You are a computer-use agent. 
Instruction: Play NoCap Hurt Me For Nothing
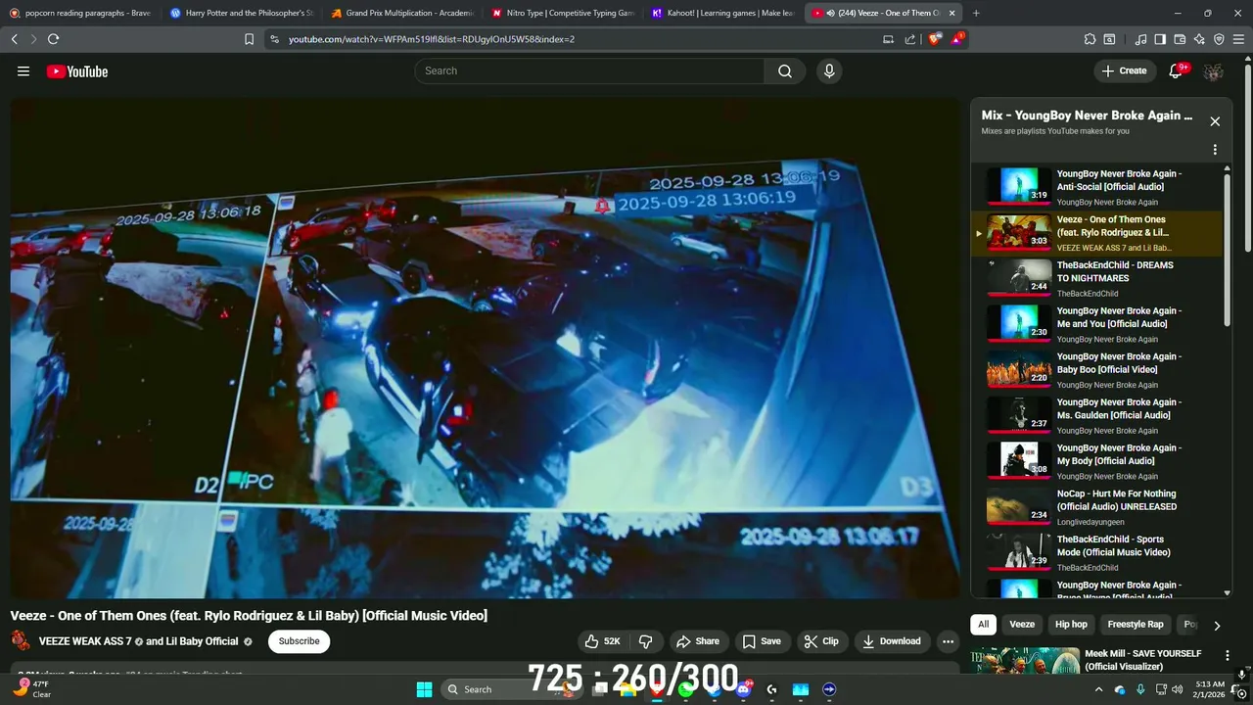coord(1096,507)
